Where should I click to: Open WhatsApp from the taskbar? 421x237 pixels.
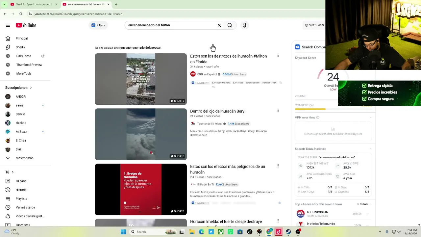click(x=231, y=232)
